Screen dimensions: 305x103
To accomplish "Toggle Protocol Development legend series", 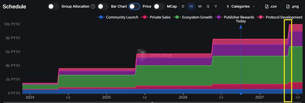I will point(280,17).
